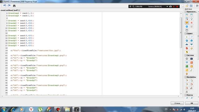Redo the last undone edit
Viewport: 199px width, 112px height.
(9, 6)
